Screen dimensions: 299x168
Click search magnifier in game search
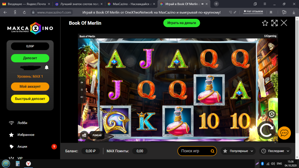coord(212,151)
